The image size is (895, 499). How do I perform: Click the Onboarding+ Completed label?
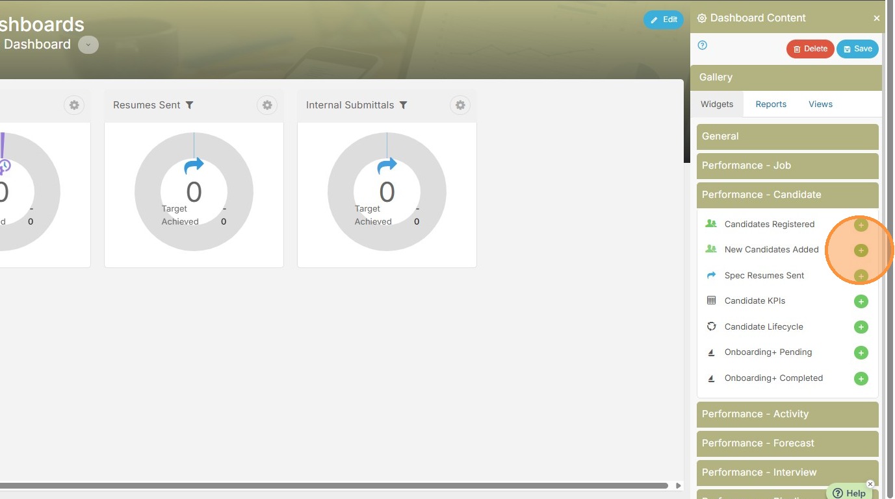click(x=773, y=378)
